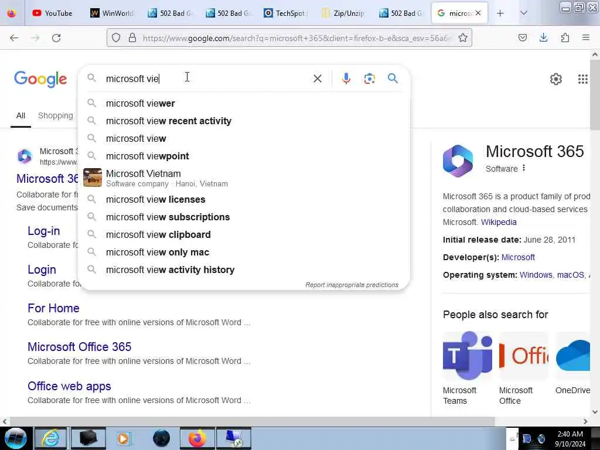Open the Google apps grid
This screenshot has height=450, width=600.
point(583,79)
